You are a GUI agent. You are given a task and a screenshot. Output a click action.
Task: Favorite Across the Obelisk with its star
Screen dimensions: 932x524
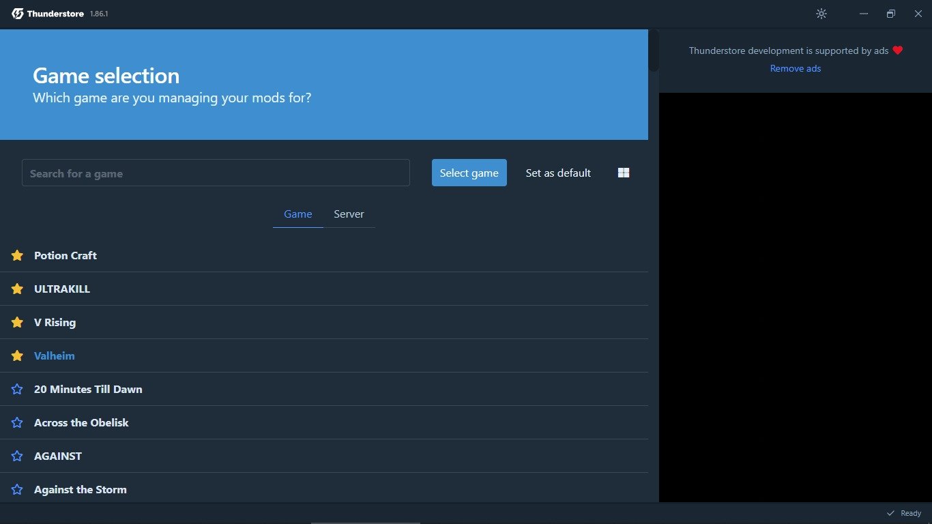17,422
